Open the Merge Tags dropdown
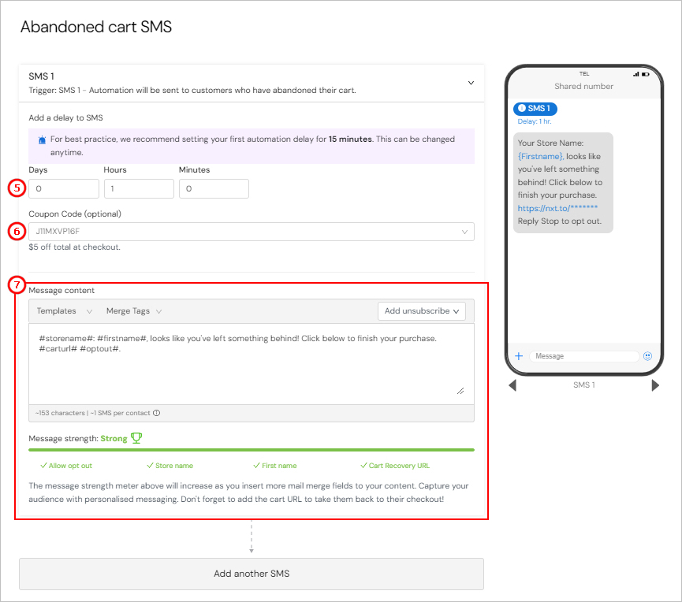Viewport: 682px width, 602px height. point(134,310)
